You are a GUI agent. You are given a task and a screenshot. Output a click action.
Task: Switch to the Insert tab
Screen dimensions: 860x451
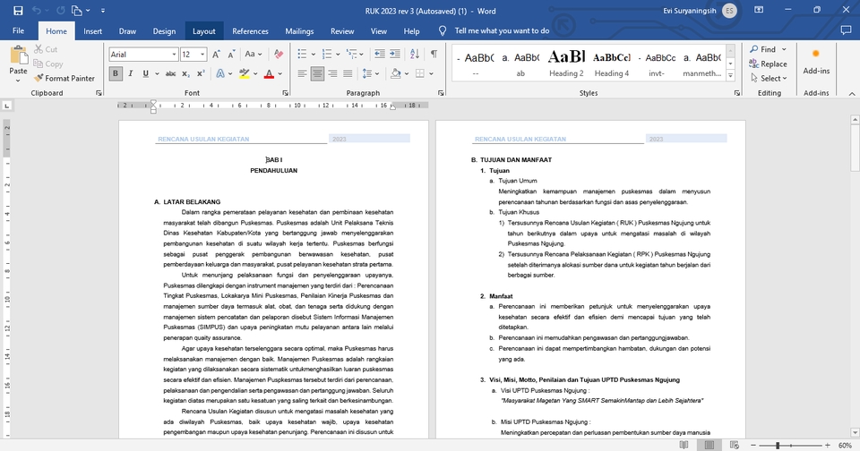click(92, 30)
